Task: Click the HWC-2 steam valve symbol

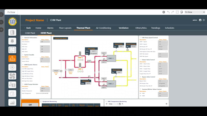Action: 116,76
